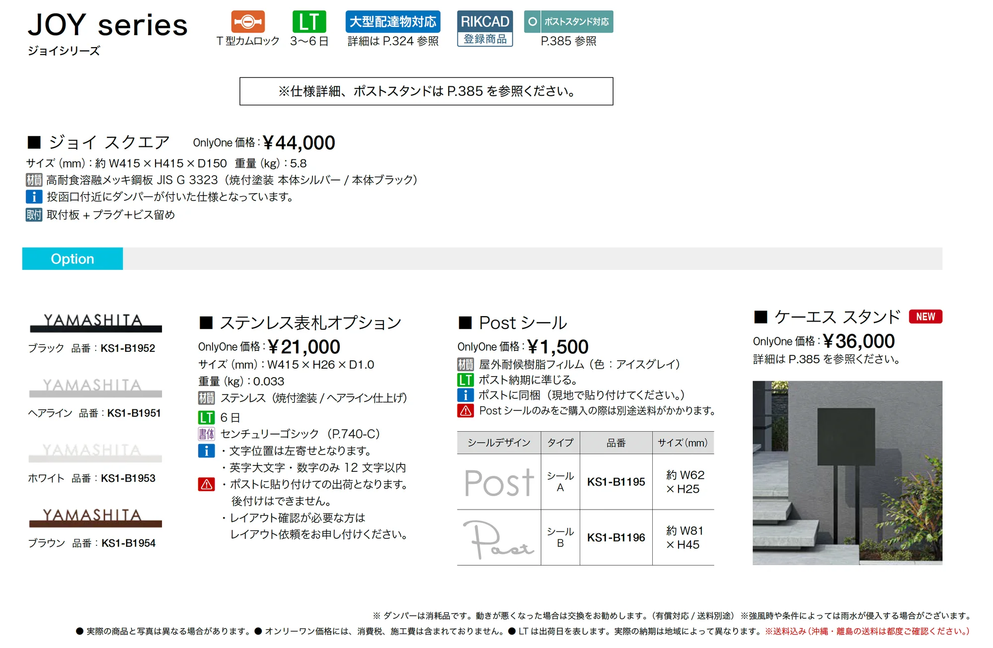Click the Post seal A design image
993x648 pixels.
click(499, 483)
